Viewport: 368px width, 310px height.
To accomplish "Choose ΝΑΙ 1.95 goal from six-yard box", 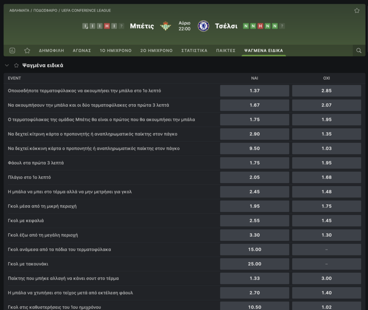I will point(255,206).
